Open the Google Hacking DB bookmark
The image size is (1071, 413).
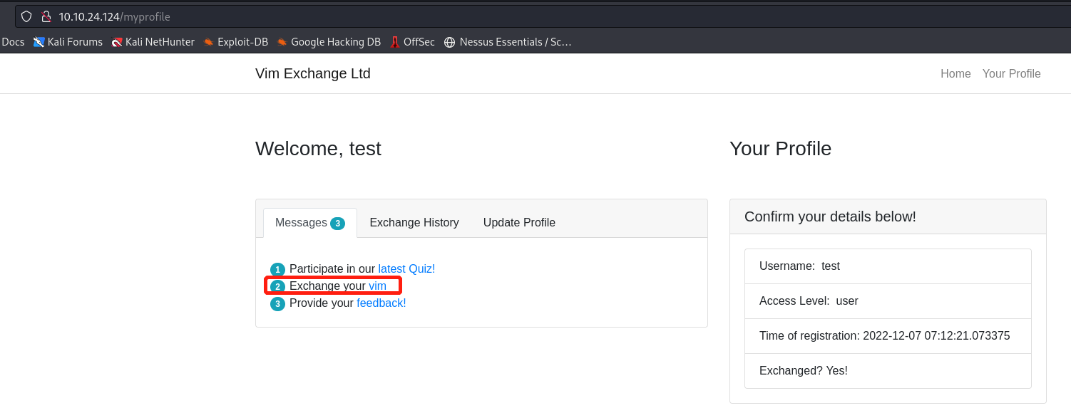click(x=329, y=42)
